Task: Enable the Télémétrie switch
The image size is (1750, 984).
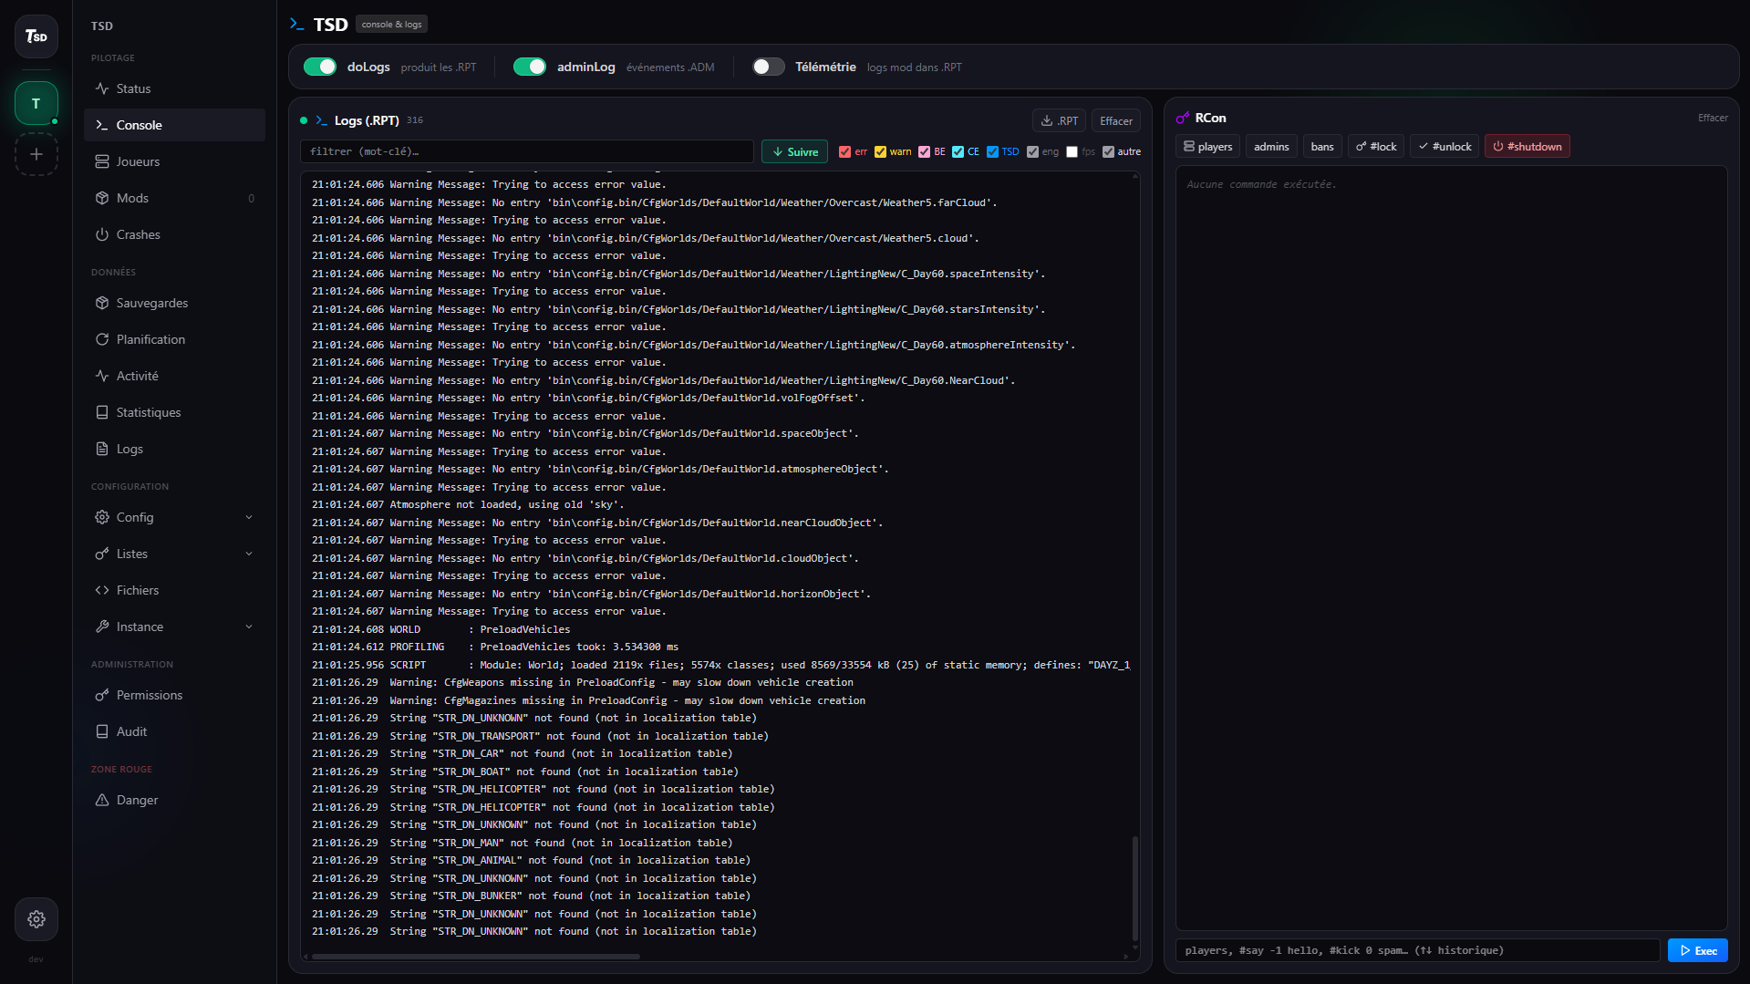Action: tap(768, 67)
